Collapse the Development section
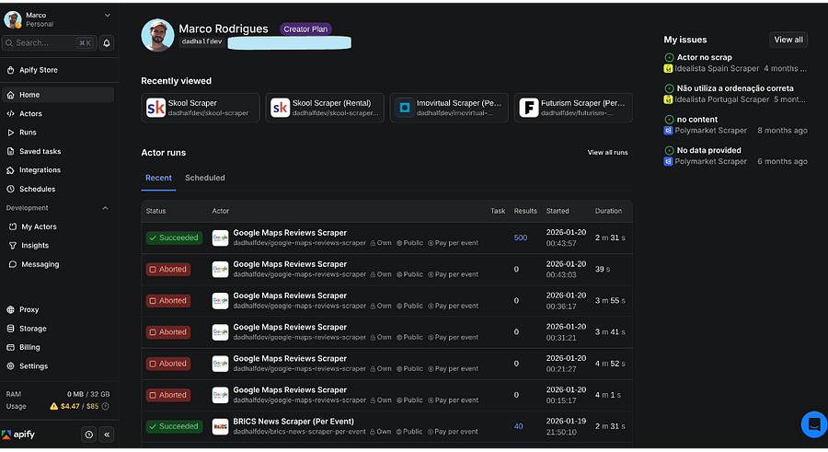 coord(105,208)
